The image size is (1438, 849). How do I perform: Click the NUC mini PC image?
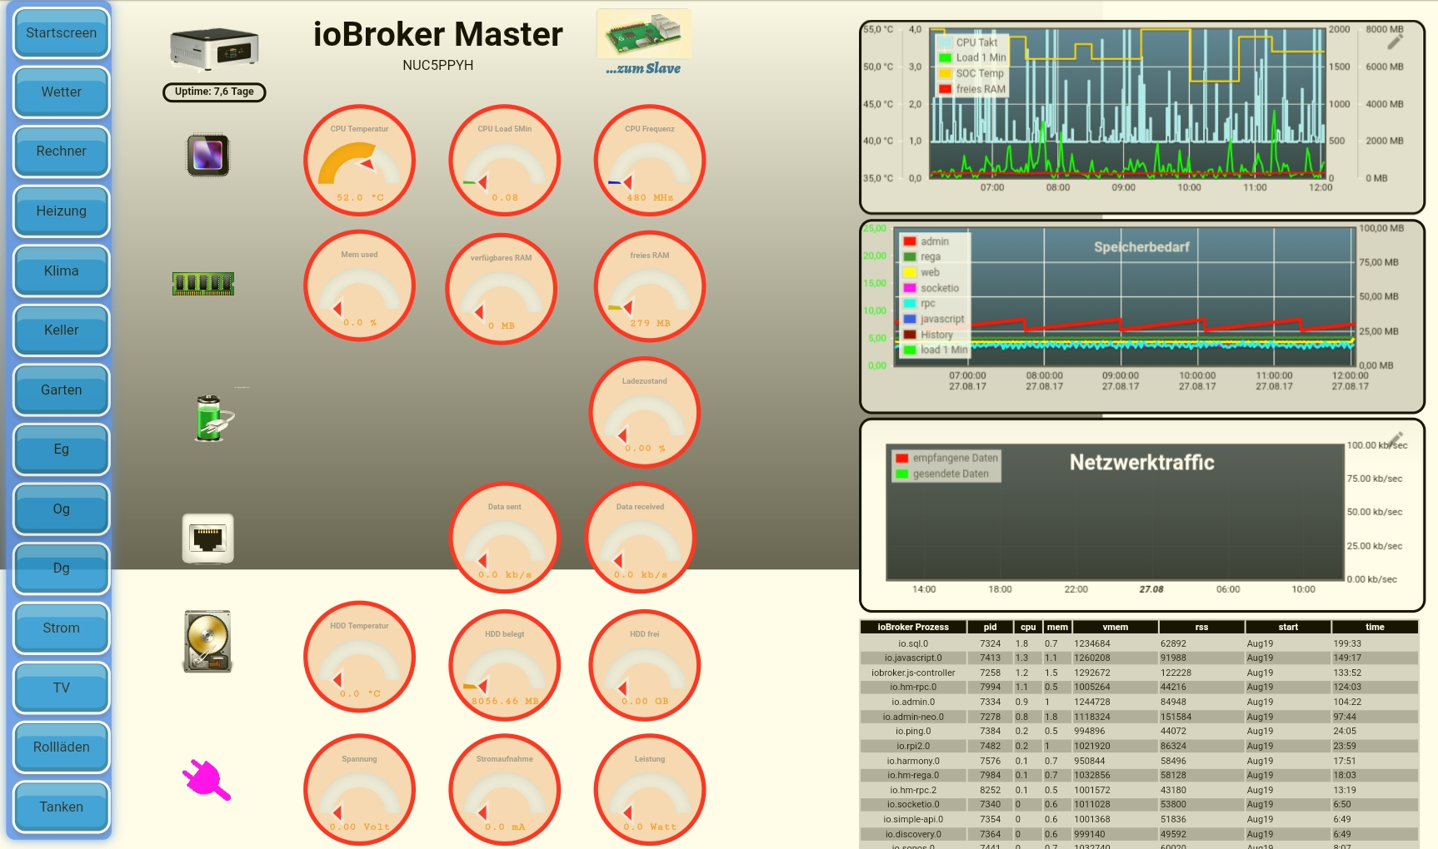pyautogui.click(x=214, y=48)
